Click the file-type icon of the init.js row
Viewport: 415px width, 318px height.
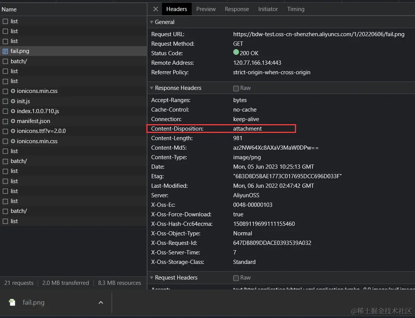[5, 101]
